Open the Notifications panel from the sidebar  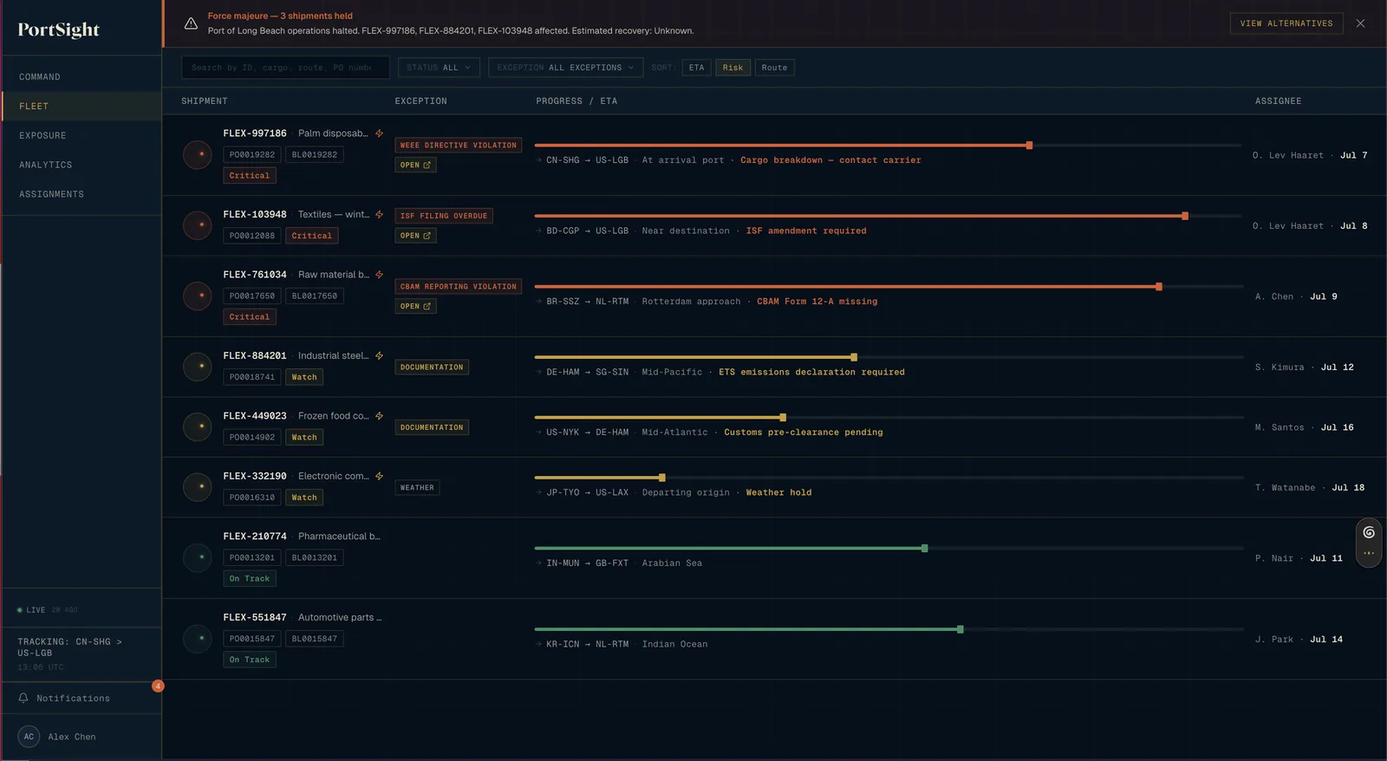point(81,698)
